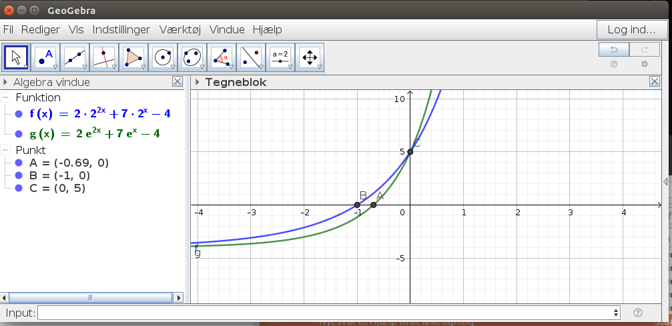This screenshot has width=672, height=326.
Task: Click Algebra view scrollbar left arrow
Action: pos(4,297)
